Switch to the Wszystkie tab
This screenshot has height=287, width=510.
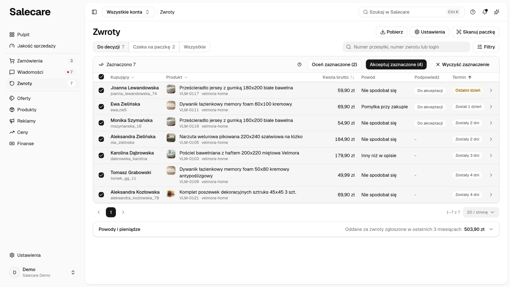click(x=195, y=47)
